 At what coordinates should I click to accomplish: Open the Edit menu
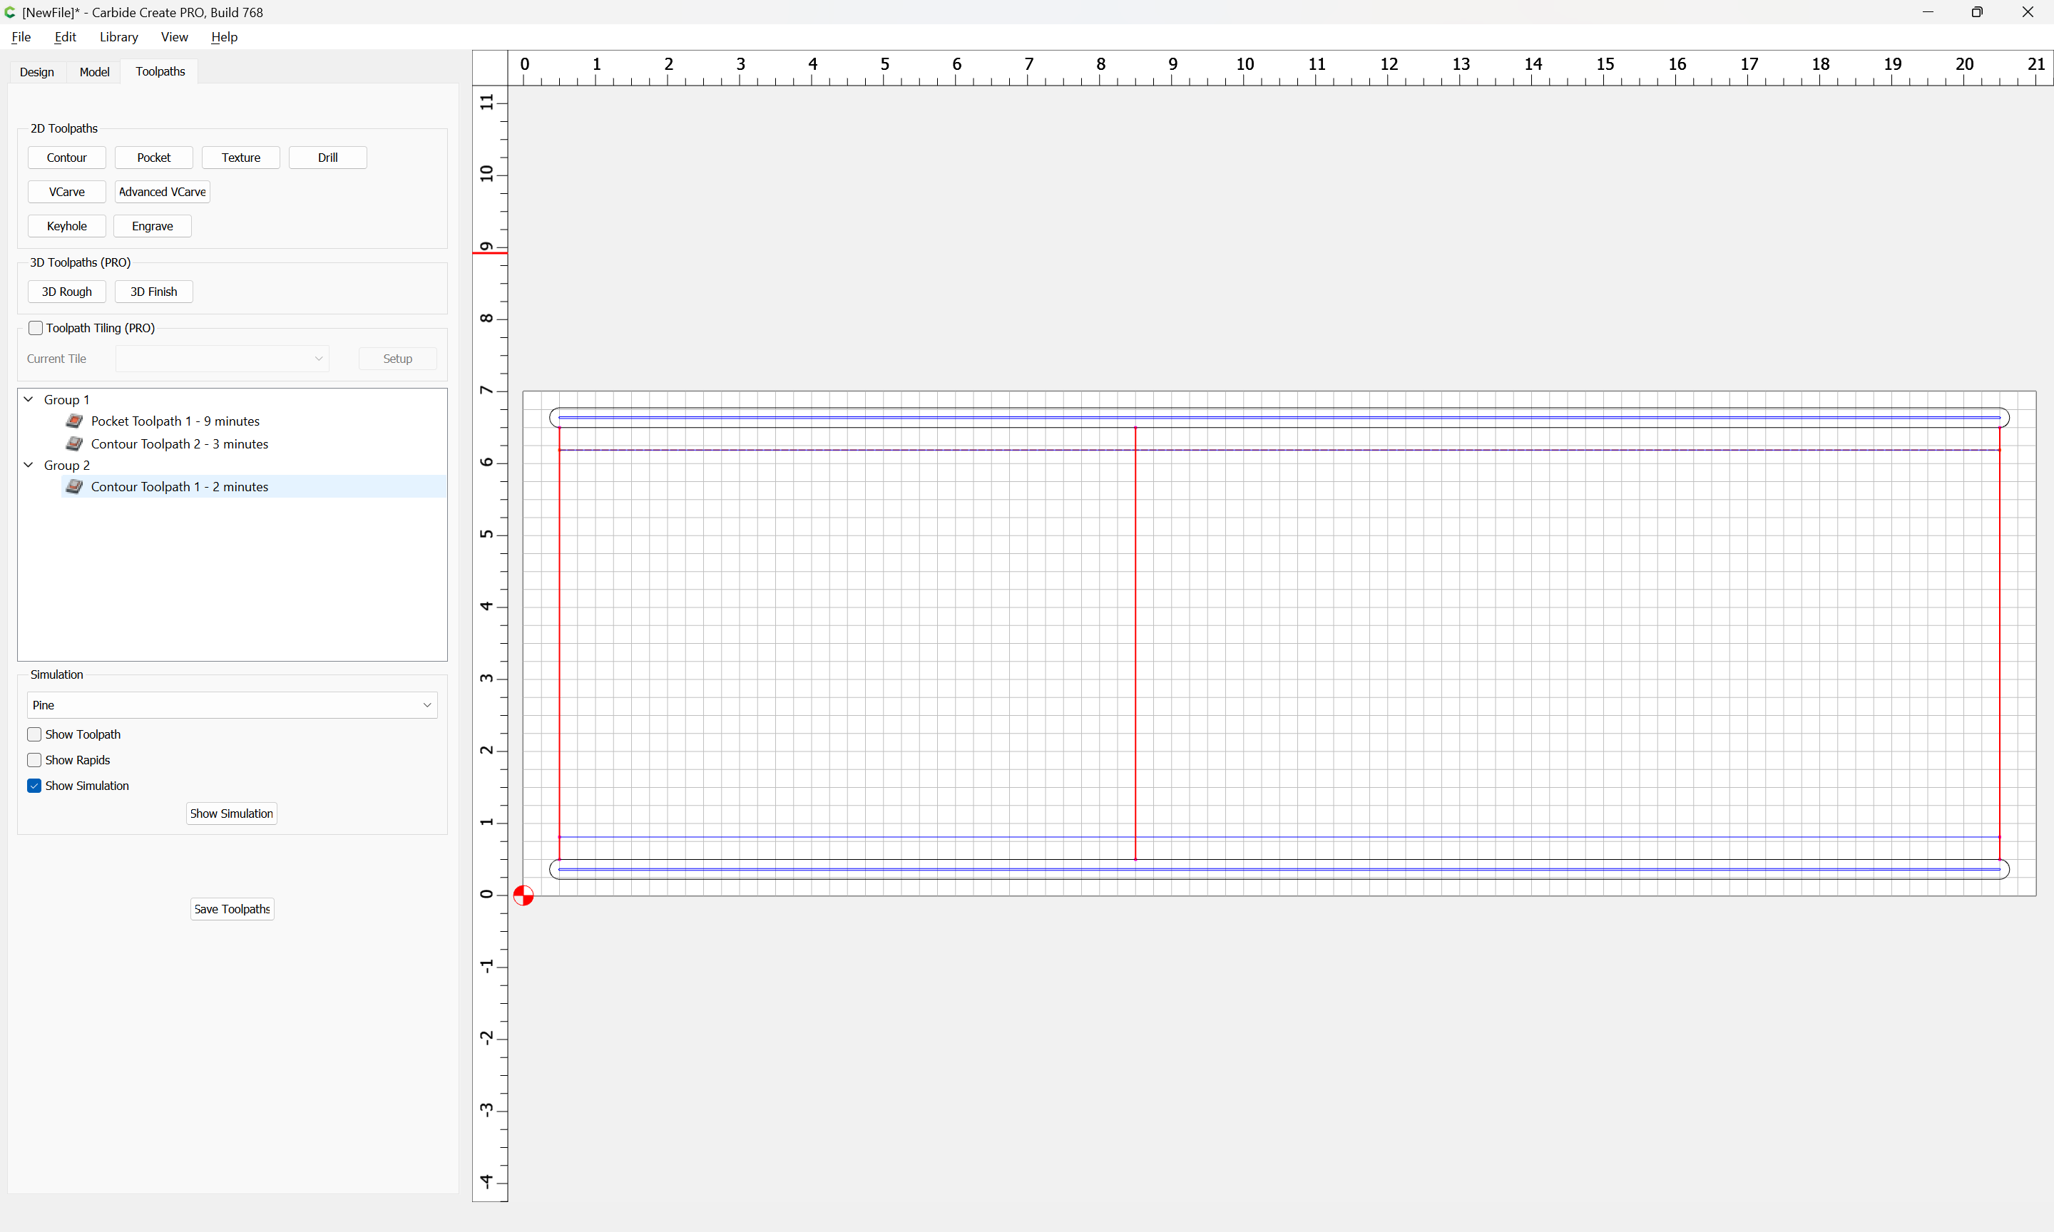click(x=65, y=36)
